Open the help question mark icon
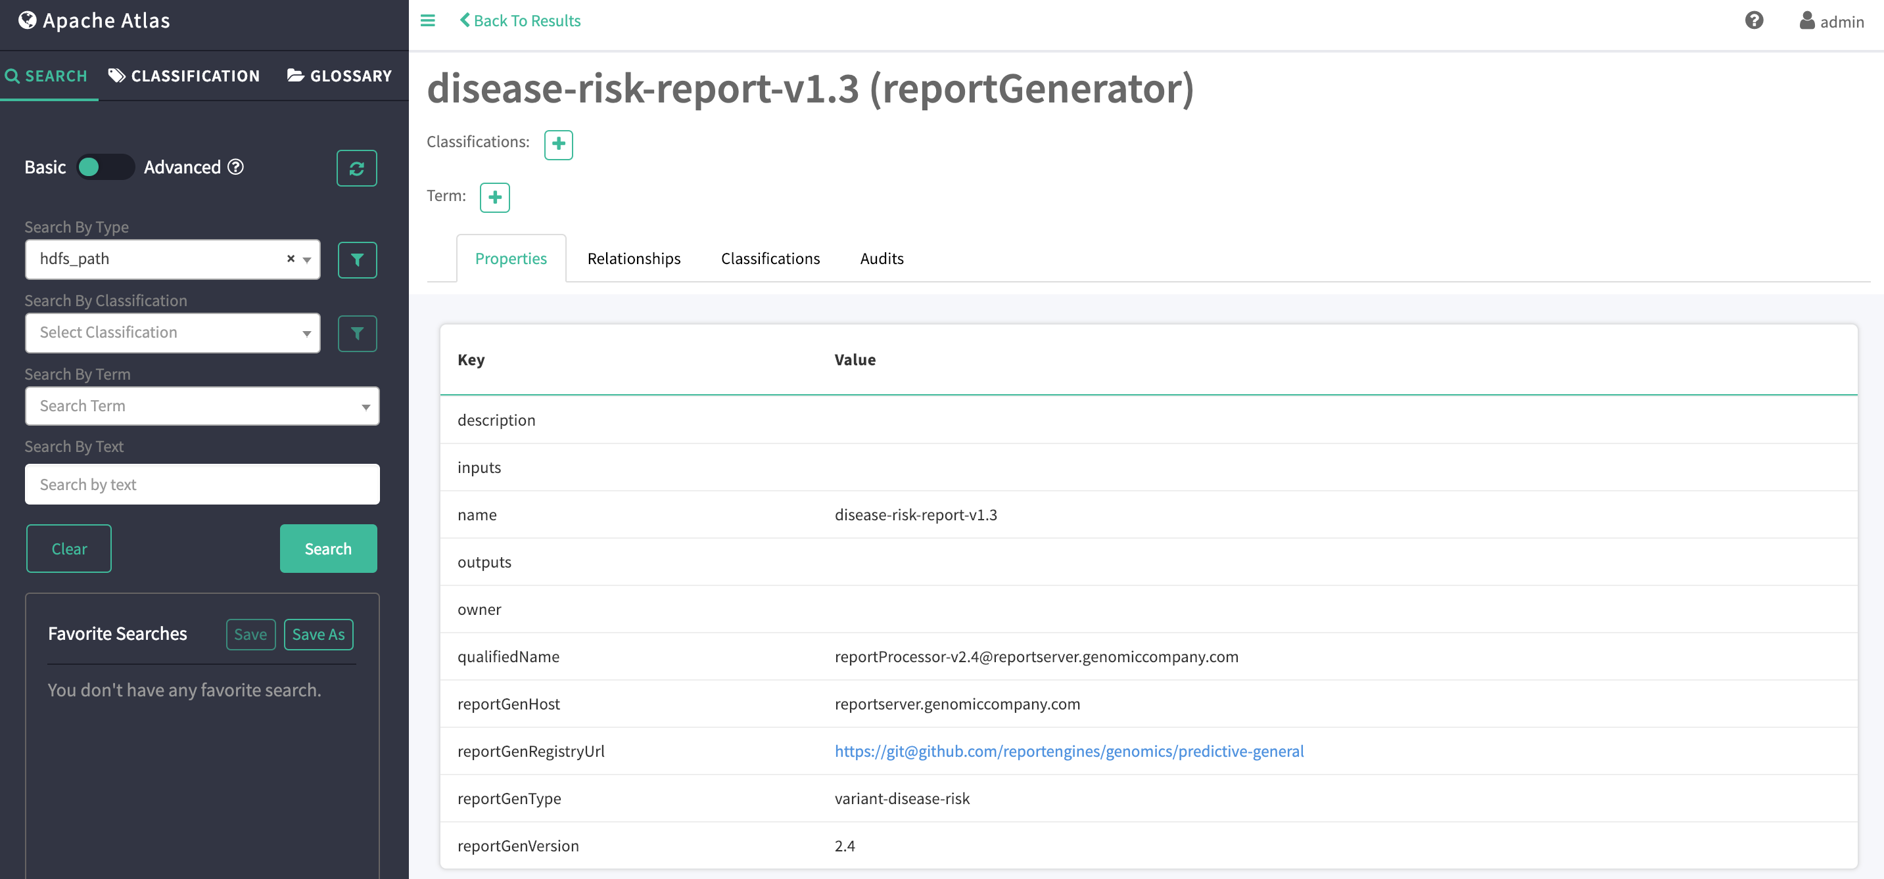This screenshot has width=1884, height=879. coord(1754,20)
